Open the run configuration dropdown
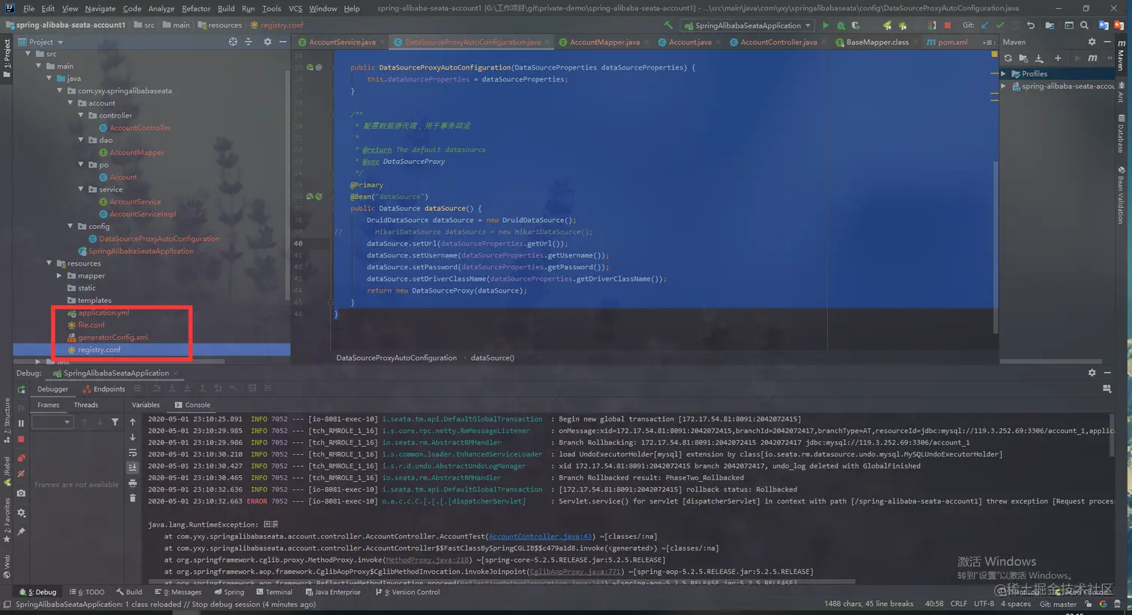This screenshot has height=615, width=1132. point(748,25)
